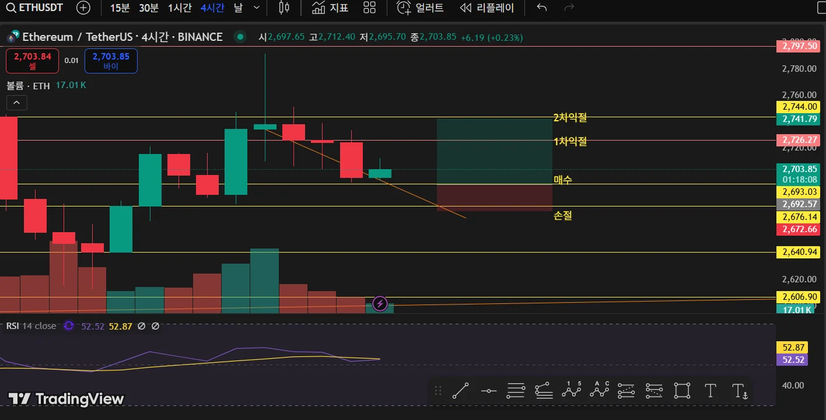Select the green profit zone of long position
Image resolution: width=826 pixels, height=420 pixels.
coord(494,152)
